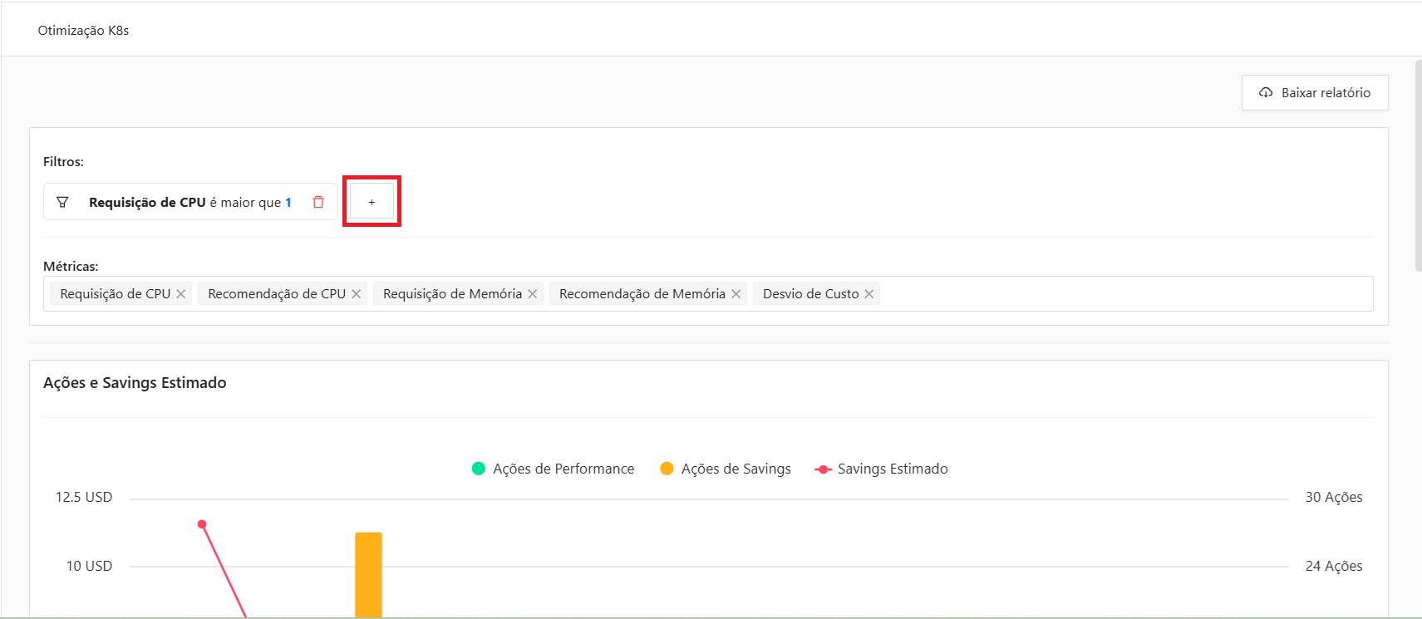Click the plus button to add filter
The image size is (1422, 619).
[x=371, y=202]
